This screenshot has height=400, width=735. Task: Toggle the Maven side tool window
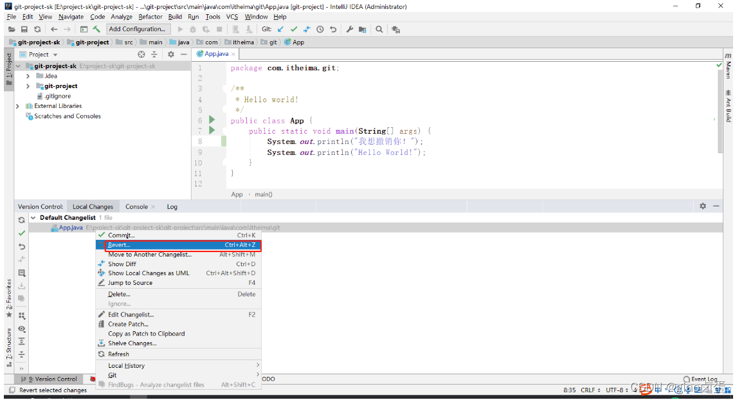pyautogui.click(x=728, y=66)
